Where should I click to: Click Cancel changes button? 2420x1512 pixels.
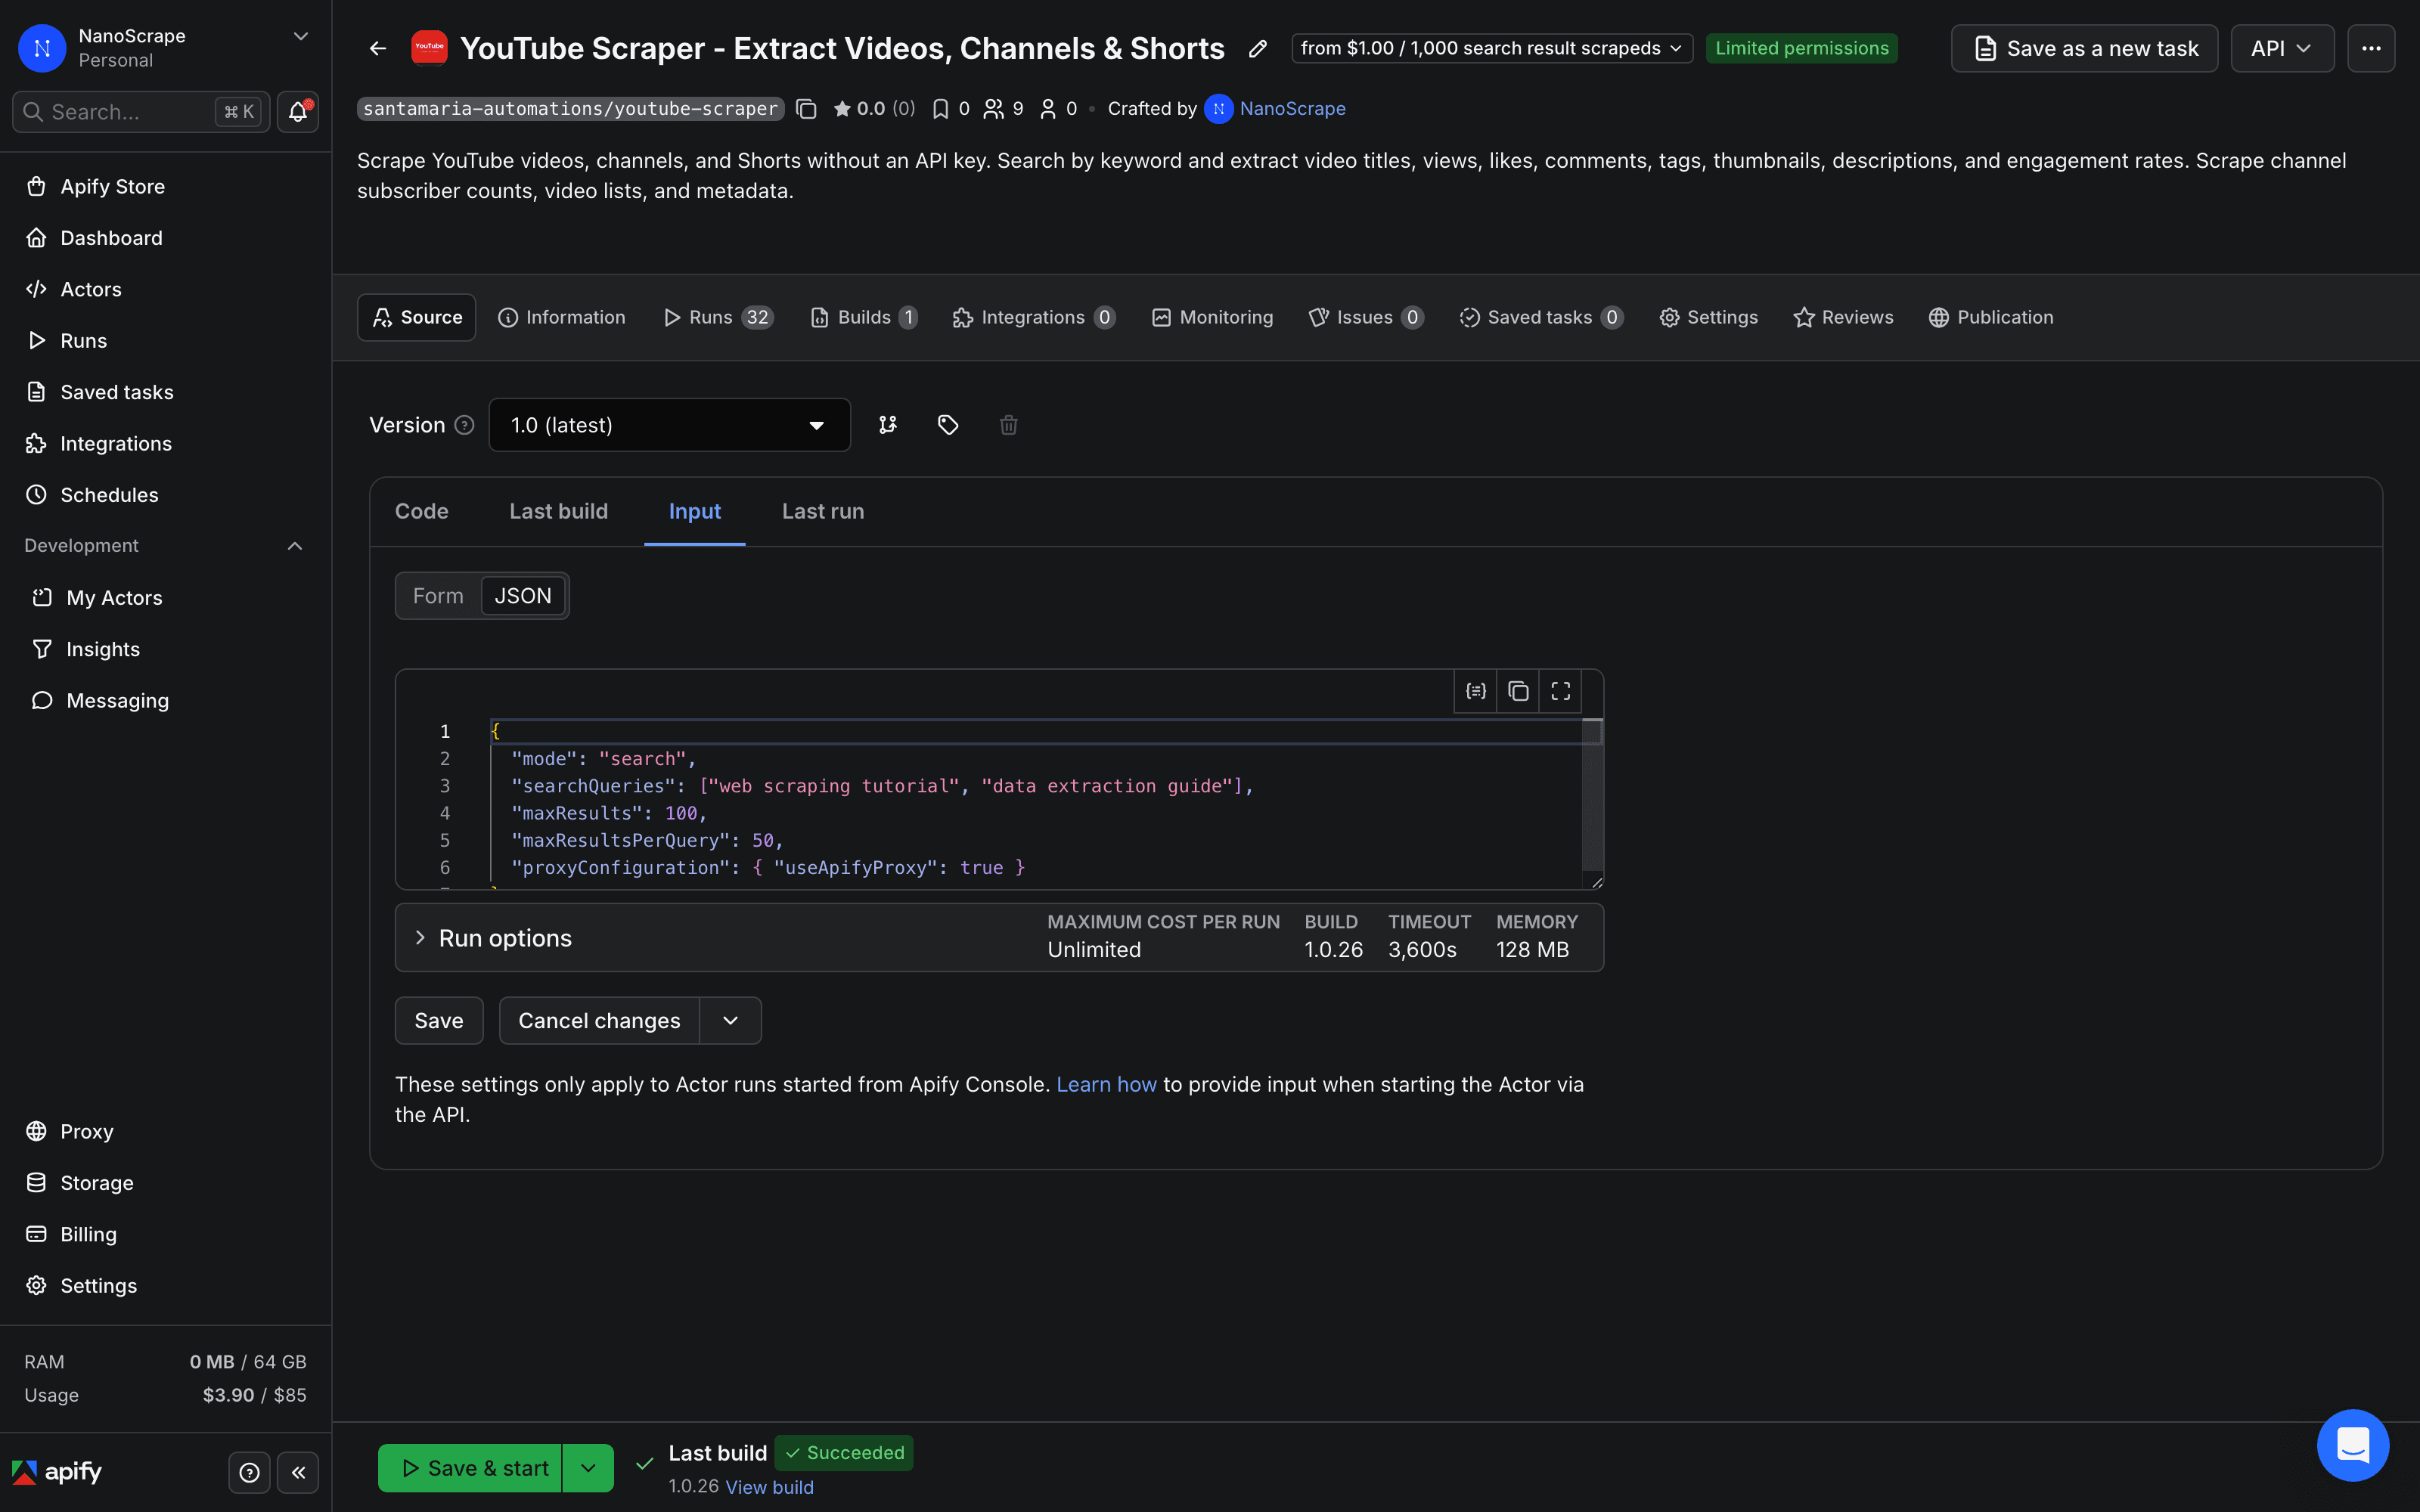599,1020
